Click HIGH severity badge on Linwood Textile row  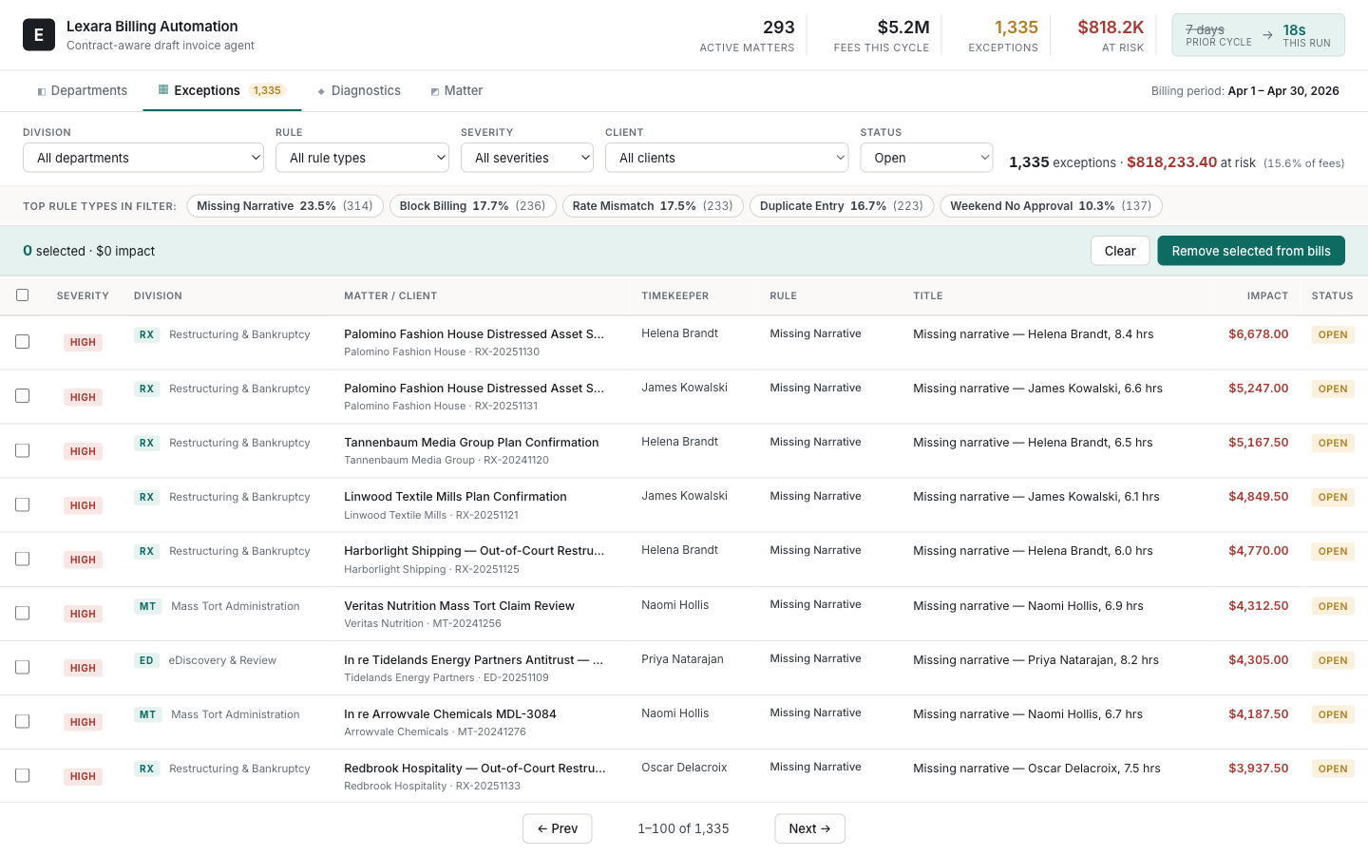83,505
